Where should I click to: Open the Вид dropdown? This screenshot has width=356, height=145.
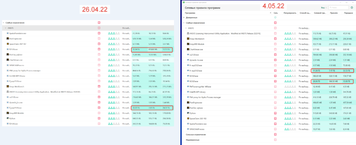(324, 8)
